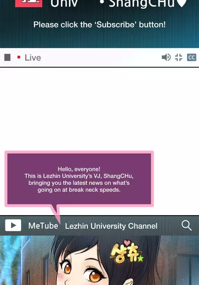Screen dimensions: 199x285
Task: Click the ShangCHu channel name at top
Action: (142, 4)
